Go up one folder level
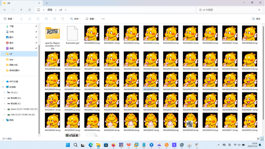 tap(21, 10)
